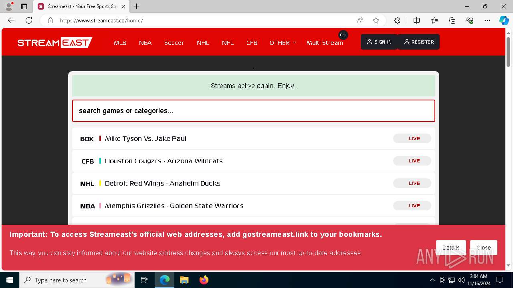513x288 pixels.
Task: Click LIVE badge for Grizzlies game
Action: coord(412,206)
